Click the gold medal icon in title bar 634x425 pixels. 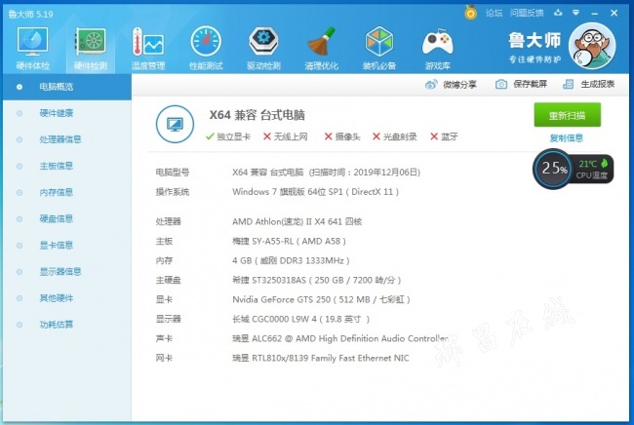point(470,13)
